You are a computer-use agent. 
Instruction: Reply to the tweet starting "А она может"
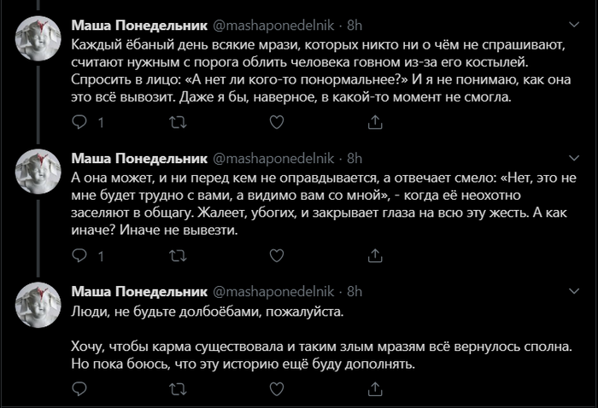(79, 255)
